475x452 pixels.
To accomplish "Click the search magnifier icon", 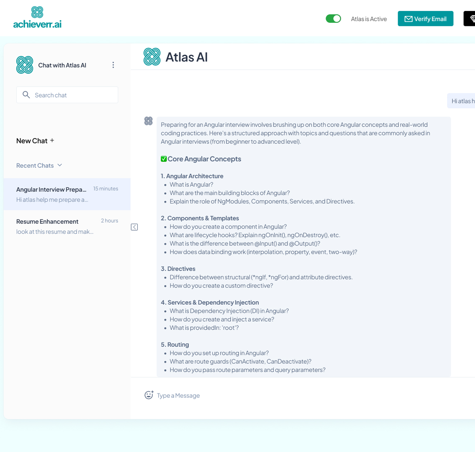I will [26, 95].
